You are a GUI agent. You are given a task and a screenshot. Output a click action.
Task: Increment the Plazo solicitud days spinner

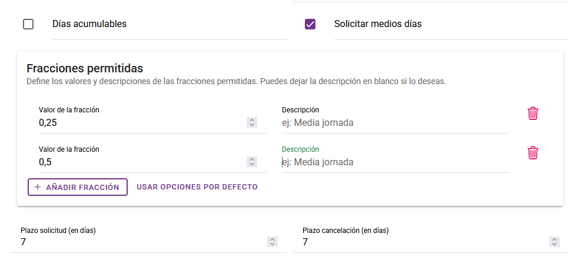[272, 240]
